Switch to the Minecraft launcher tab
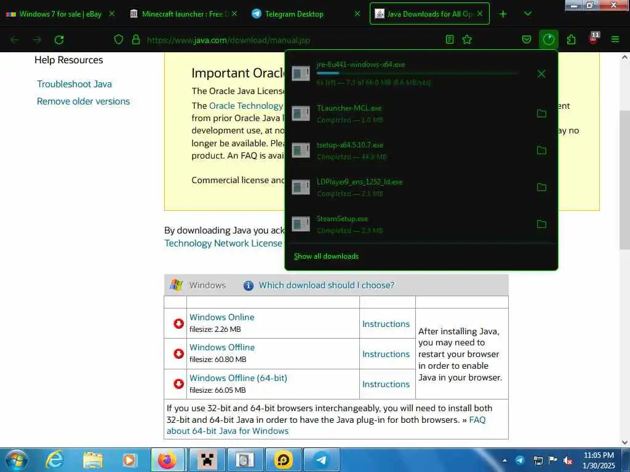 coord(183,14)
